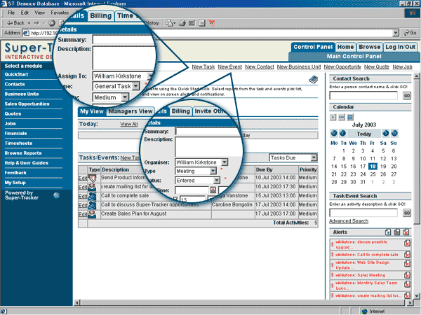Click the New Contact link
421x315 pixels.
point(260,66)
